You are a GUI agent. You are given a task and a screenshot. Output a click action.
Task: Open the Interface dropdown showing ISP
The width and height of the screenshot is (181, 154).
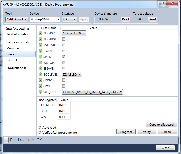point(69,19)
